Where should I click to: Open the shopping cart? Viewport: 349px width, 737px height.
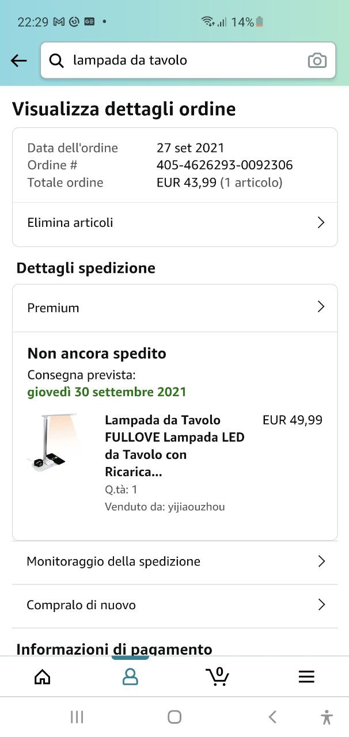click(x=217, y=677)
